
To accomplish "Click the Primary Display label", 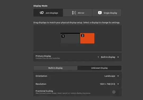I will coord(43,56).
